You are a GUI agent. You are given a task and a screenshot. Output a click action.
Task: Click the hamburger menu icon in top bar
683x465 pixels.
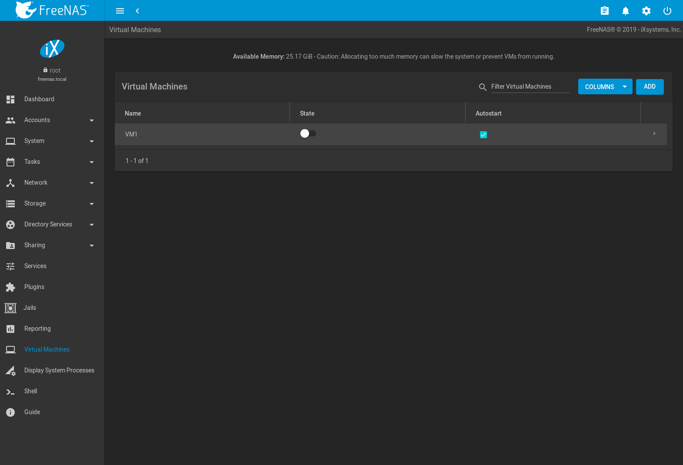120,11
